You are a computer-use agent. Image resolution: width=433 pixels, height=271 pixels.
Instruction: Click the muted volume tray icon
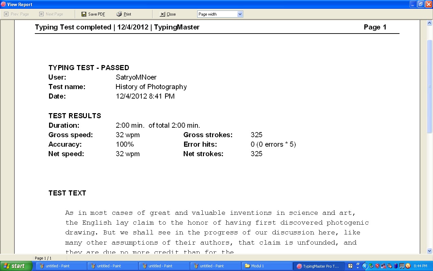[x=389, y=266]
